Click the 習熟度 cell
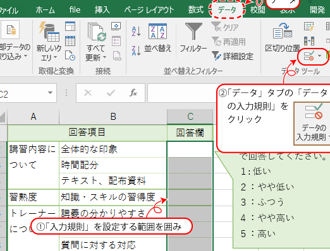Screen dimensions: 330x251 coord(34,197)
